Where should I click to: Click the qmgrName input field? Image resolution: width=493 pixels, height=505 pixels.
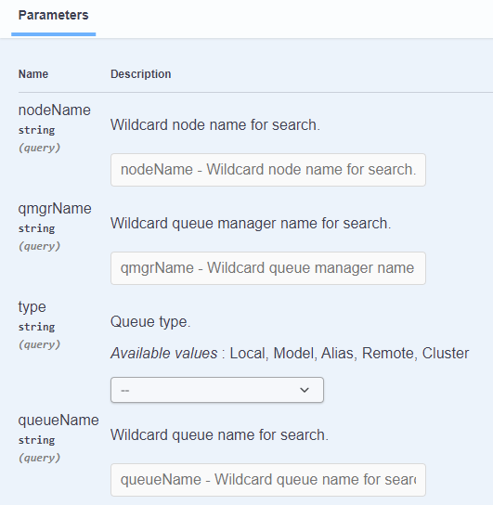[x=268, y=268]
